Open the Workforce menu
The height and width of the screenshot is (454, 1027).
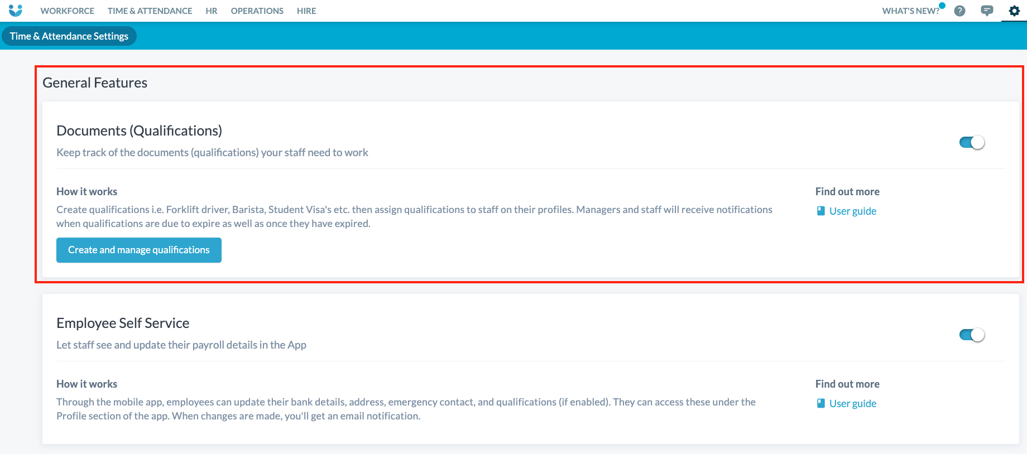[x=67, y=11]
